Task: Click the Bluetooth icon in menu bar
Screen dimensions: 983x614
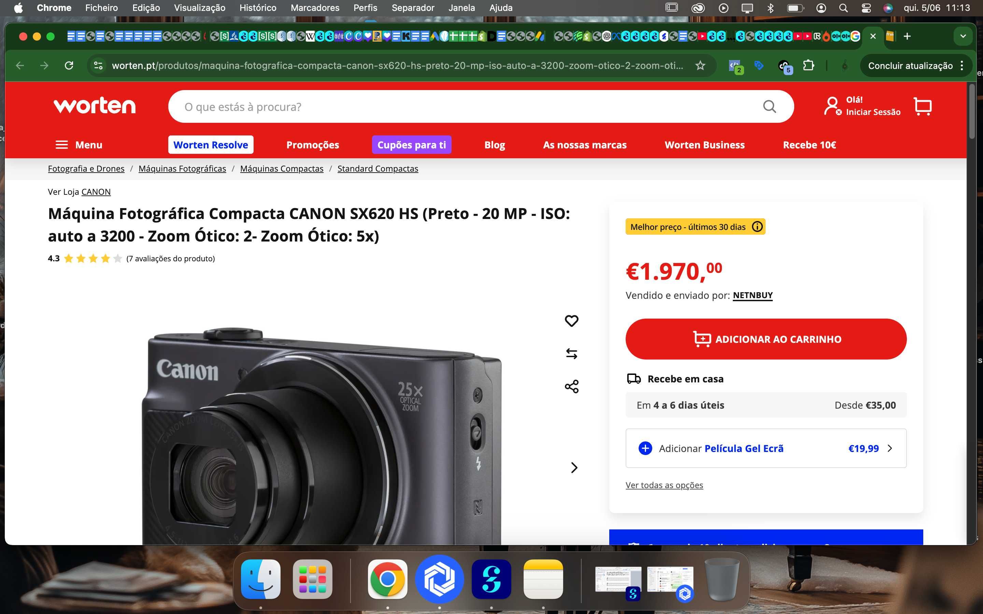Action: pyautogui.click(x=770, y=8)
